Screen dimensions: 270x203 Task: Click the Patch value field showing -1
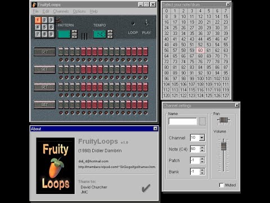(x=195, y=160)
